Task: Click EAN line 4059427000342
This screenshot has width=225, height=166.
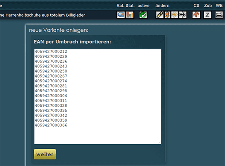Action: 51,115
